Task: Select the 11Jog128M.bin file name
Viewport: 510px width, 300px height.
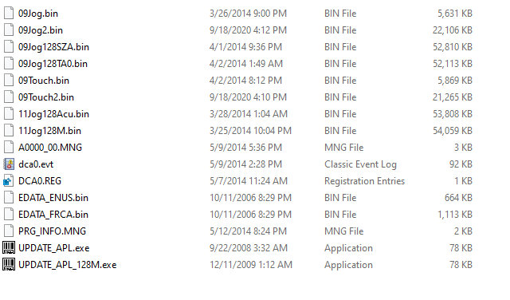Action: coord(49,131)
